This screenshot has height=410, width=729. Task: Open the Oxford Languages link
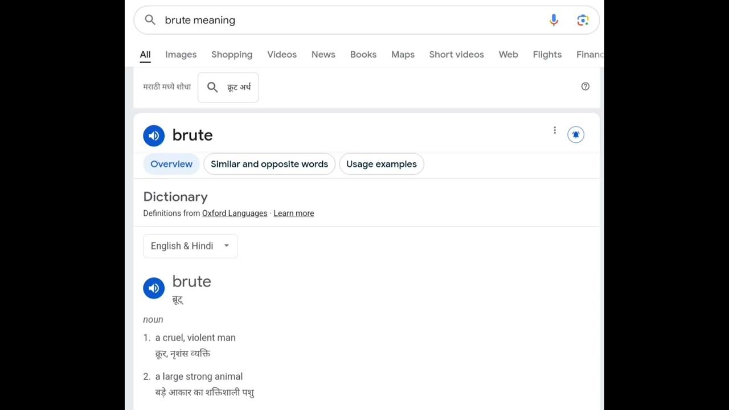(x=235, y=214)
